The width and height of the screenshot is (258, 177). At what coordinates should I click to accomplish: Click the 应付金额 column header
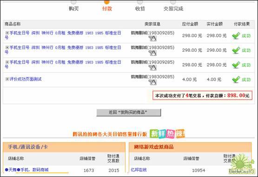pos(190,24)
